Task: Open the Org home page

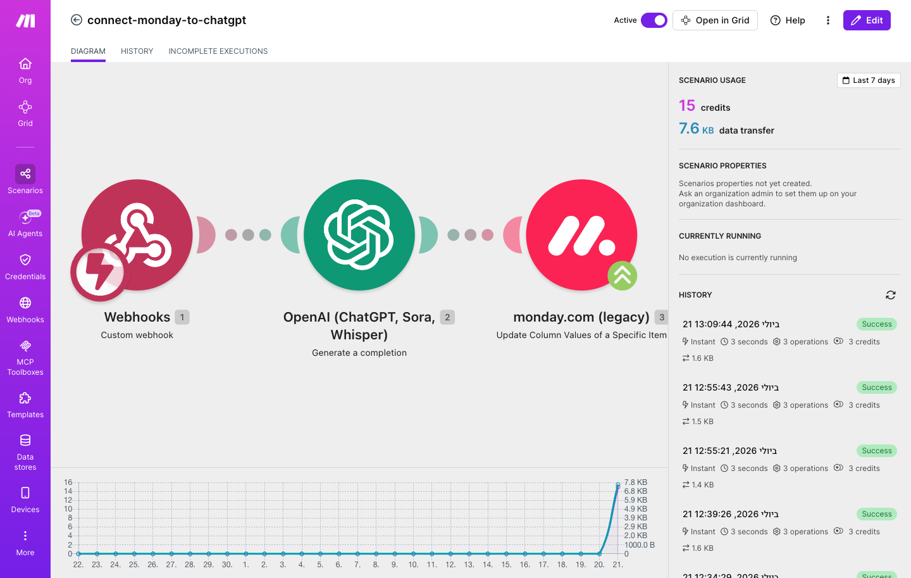Action: 25,70
